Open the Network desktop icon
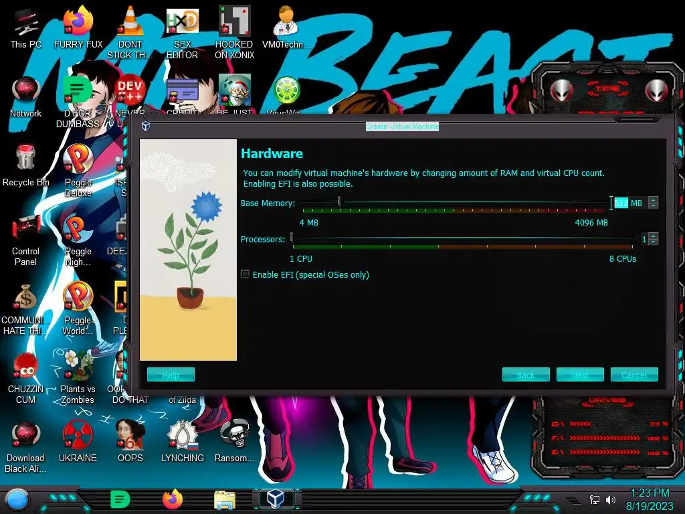Viewport: 685px width, 514px height. pyautogui.click(x=25, y=97)
